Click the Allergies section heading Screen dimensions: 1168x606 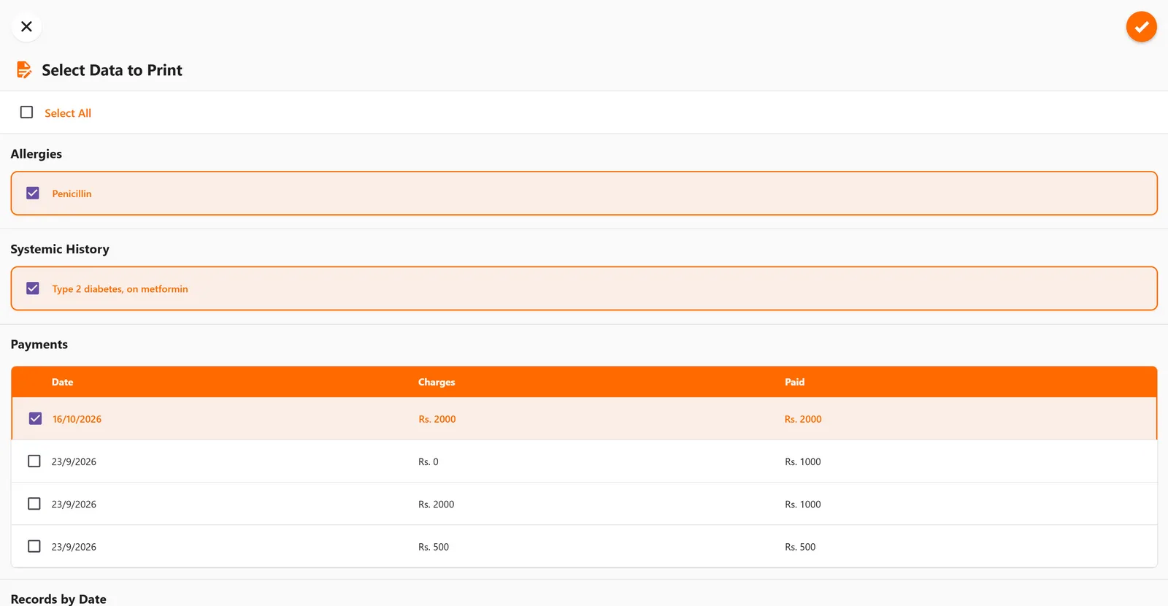(36, 154)
